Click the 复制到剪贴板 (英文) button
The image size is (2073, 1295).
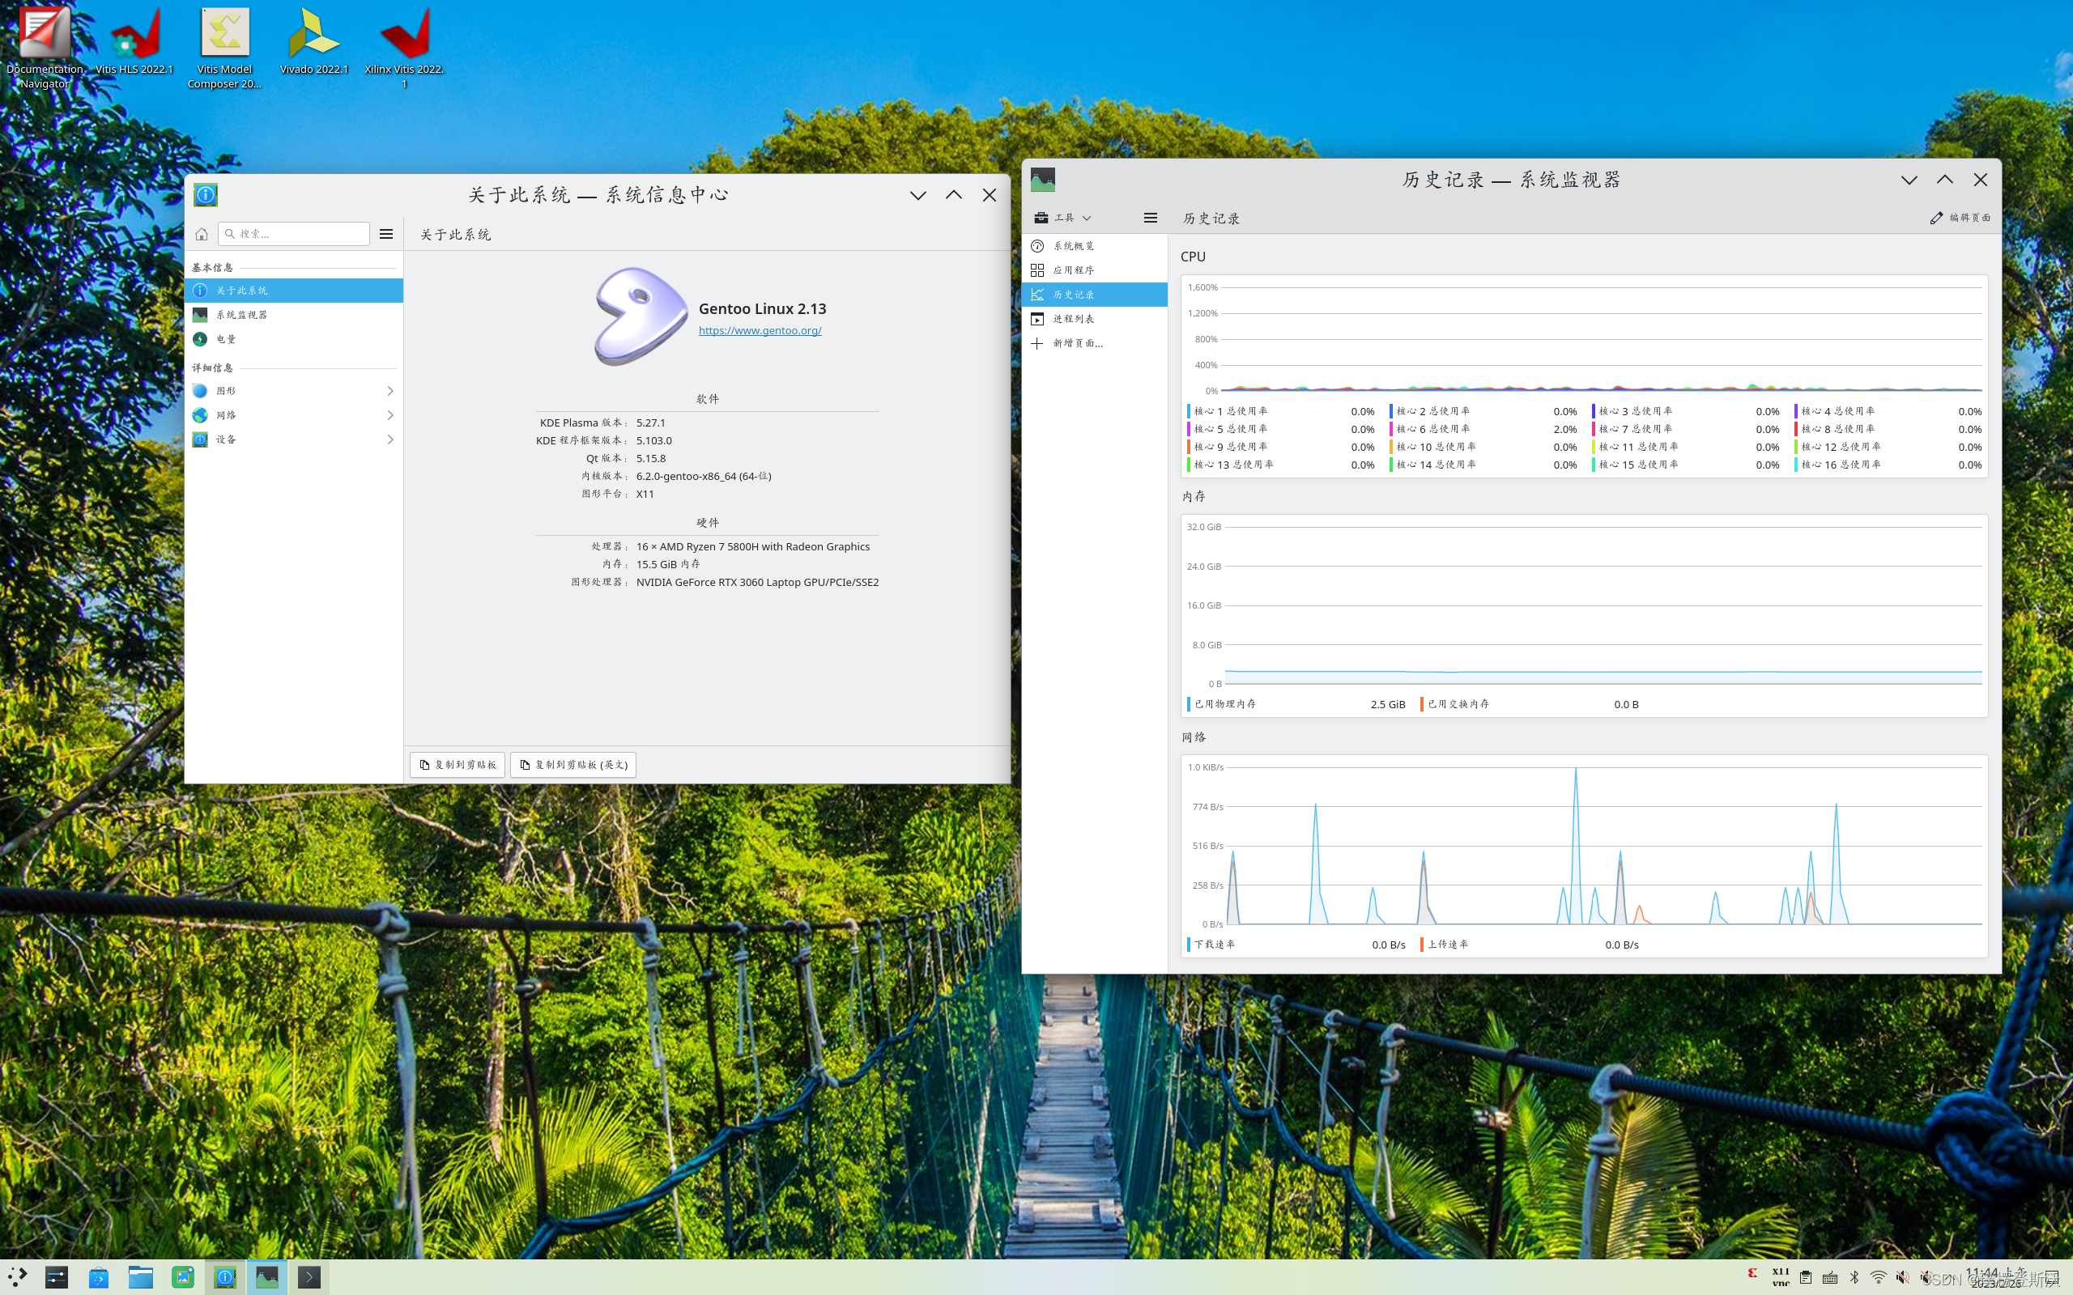[573, 765]
